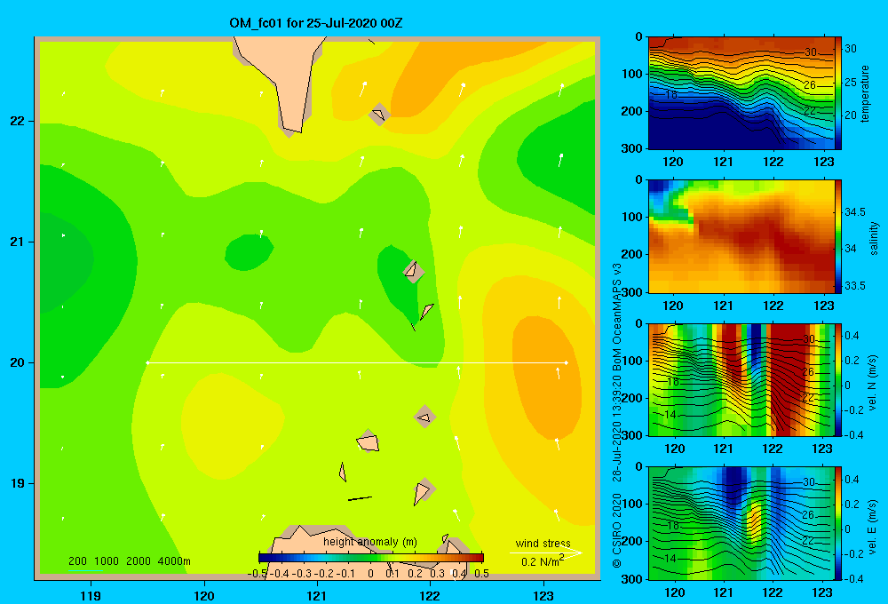The image size is (888, 604).
Task: Click the western endpoint of the transect line
Action: 147,362
